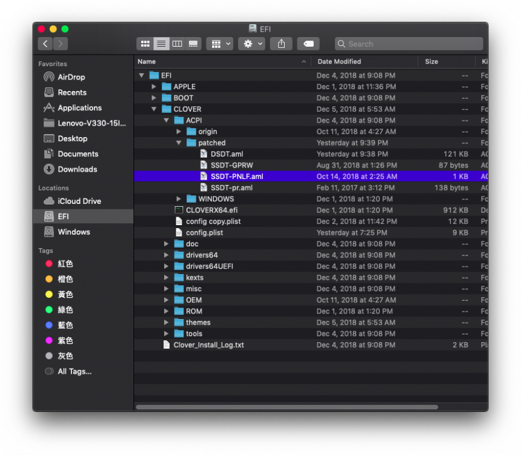Viewport: 521px width, 455px height.
Task: Collapse the top EFI folder
Action: (142, 76)
